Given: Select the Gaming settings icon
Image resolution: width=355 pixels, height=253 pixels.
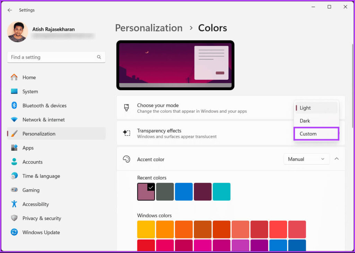Looking at the screenshot, I should [x=14, y=190].
